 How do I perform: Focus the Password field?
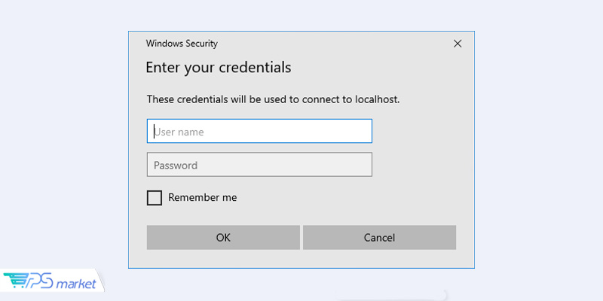point(259,165)
